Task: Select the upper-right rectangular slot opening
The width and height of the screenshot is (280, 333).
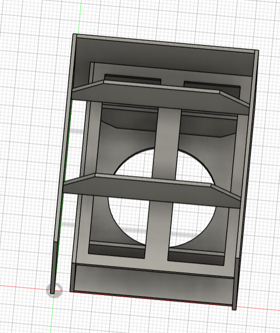Action: (x=212, y=86)
